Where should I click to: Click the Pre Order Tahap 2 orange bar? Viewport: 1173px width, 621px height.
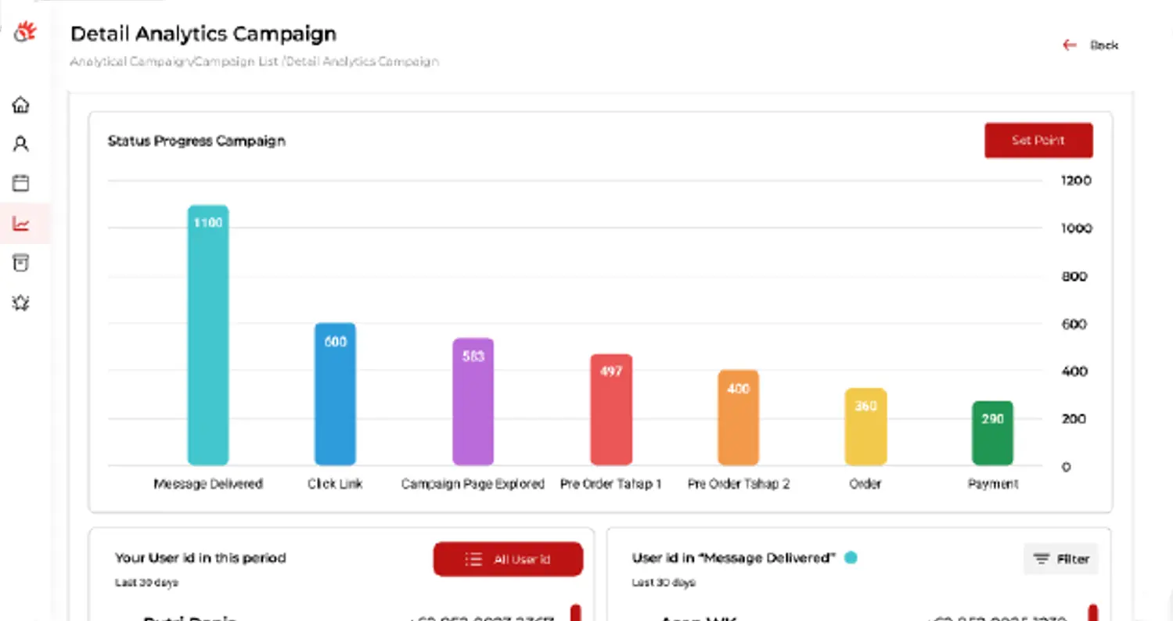click(x=738, y=418)
